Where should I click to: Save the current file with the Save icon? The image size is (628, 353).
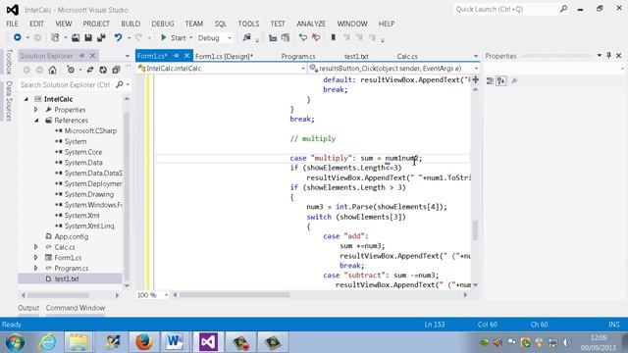(88, 37)
